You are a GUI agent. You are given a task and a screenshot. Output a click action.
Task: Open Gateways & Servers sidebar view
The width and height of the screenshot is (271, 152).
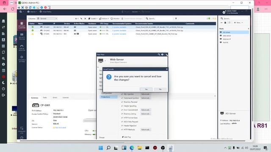(22, 25)
